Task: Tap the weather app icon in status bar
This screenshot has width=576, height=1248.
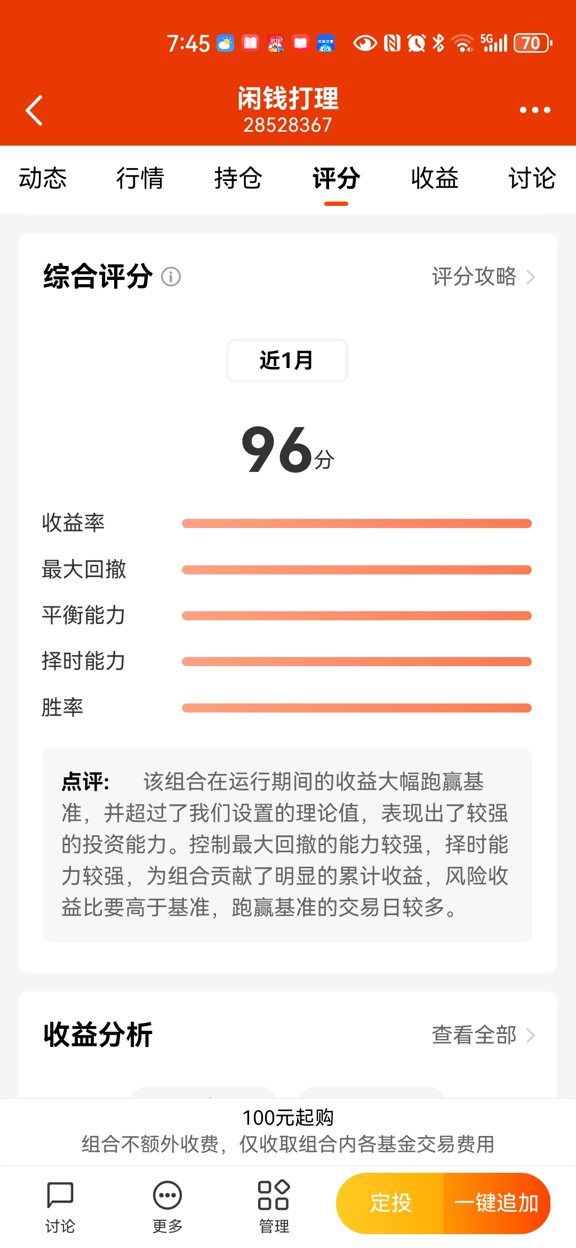Action: point(225,43)
